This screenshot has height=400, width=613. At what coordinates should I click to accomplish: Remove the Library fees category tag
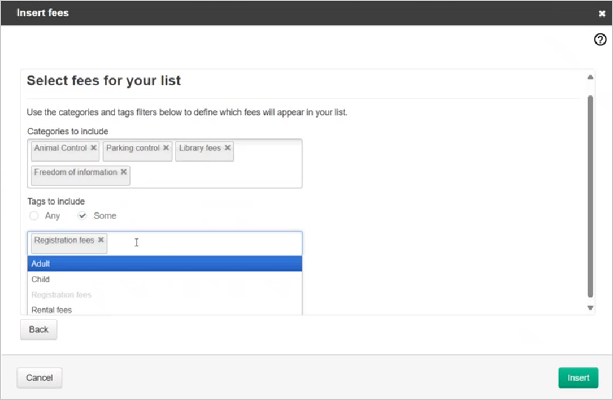pyautogui.click(x=227, y=148)
